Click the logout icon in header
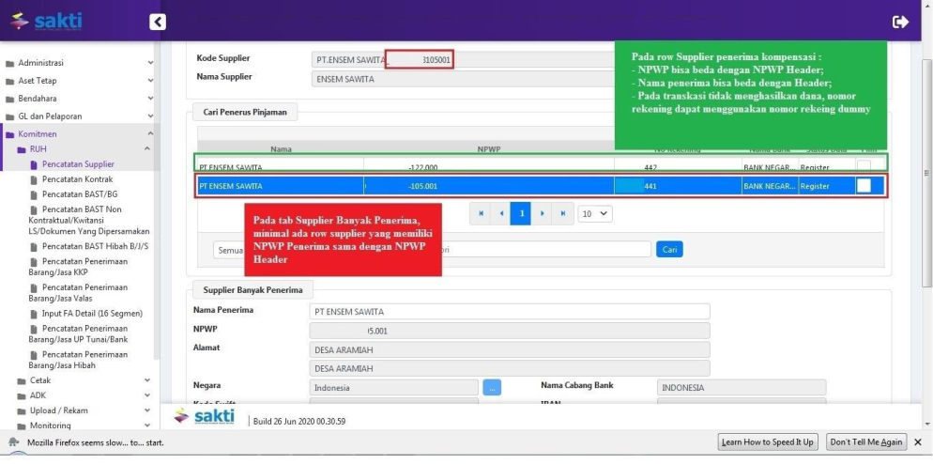Screen dimensions: 933x464 coord(900,22)
